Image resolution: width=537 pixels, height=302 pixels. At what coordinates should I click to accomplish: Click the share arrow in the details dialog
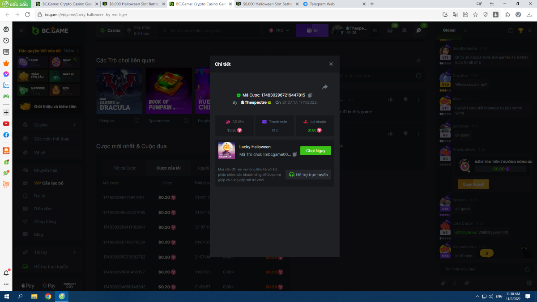pyautogui.click(x=325, y=87)
